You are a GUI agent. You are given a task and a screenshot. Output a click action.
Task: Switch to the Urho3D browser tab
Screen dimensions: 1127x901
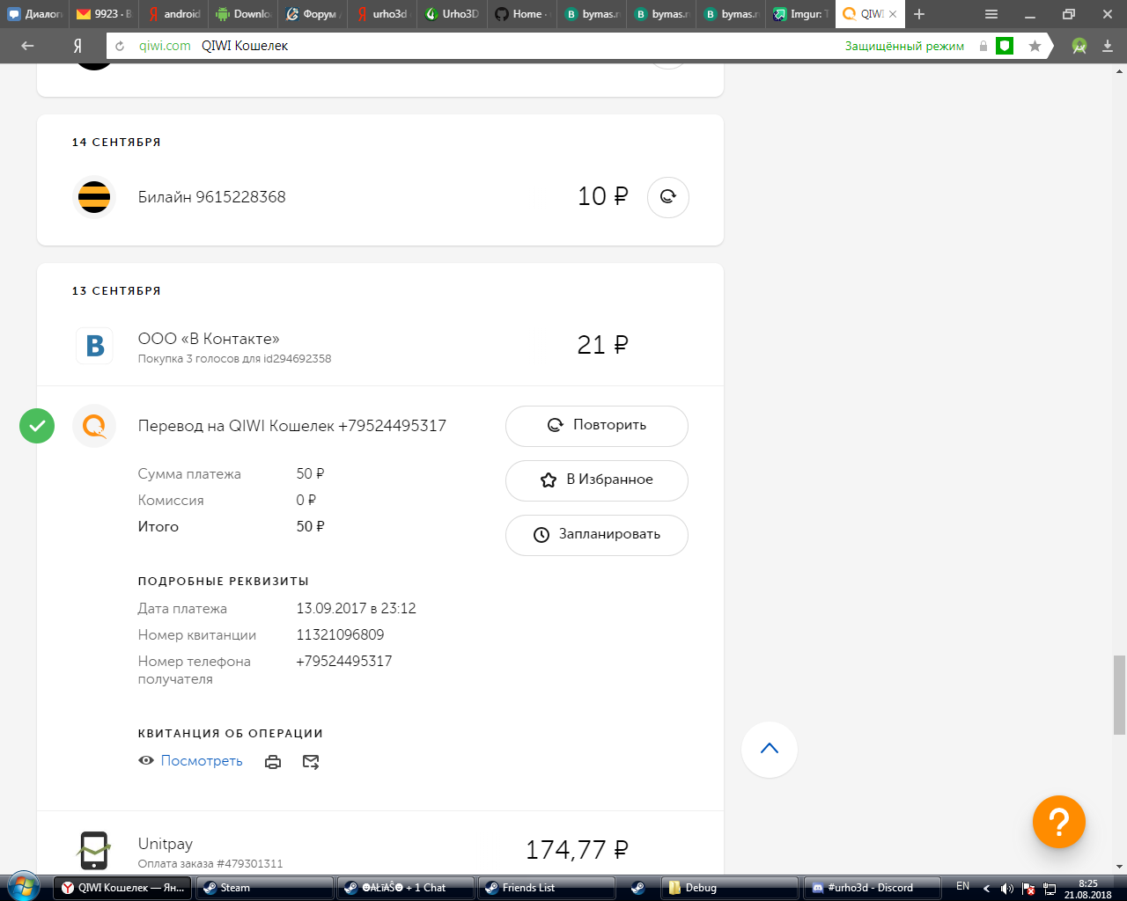[x=453, y=14]
